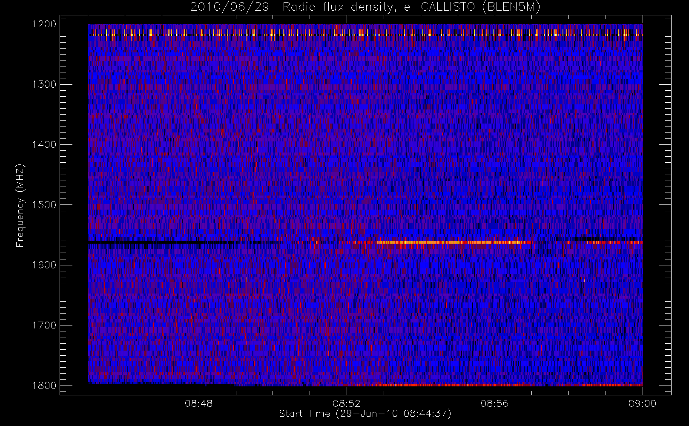Click the 1200 frequency tick label
The height and width of the screenshot is (426, 689).
44,24
